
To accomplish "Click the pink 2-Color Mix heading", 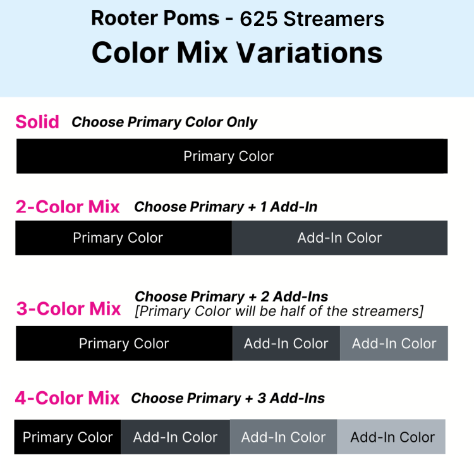I will coord(68,207).
